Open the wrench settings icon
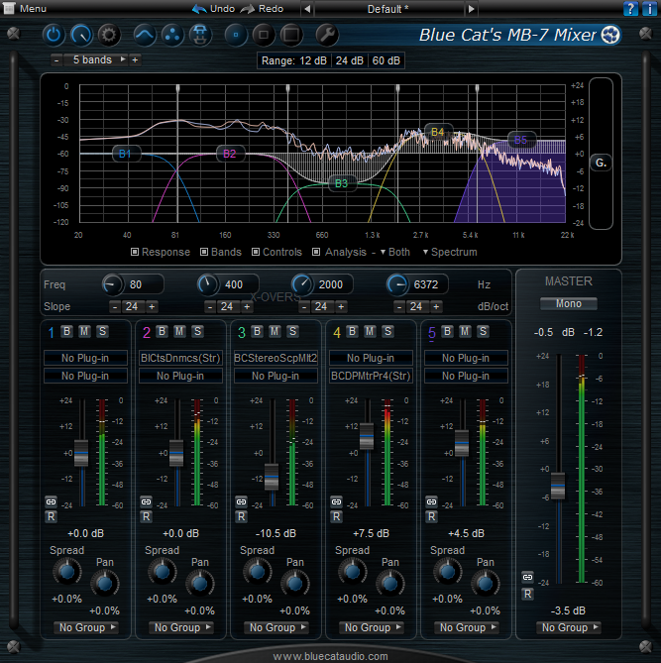The height and width of the screenshot is (663, 661). click(326, 36)
